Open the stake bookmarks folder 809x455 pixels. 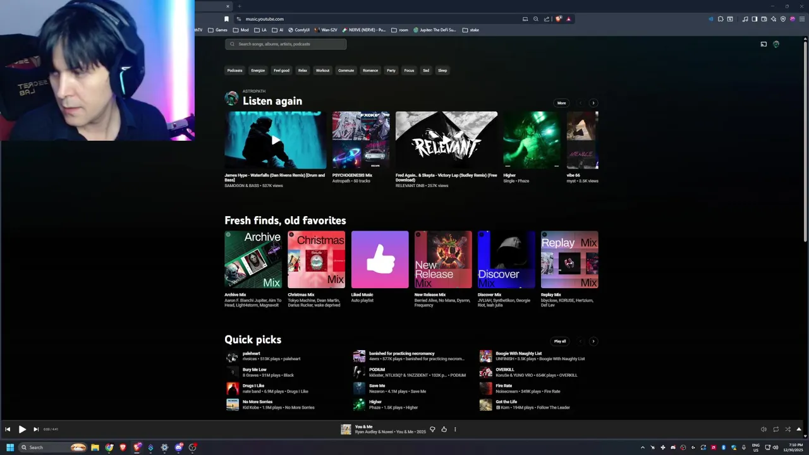471,30
